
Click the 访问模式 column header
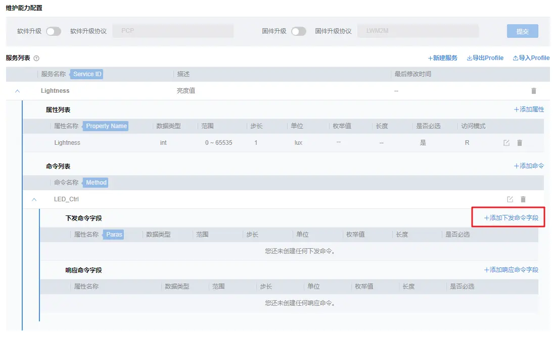click(x=473, y=126)
